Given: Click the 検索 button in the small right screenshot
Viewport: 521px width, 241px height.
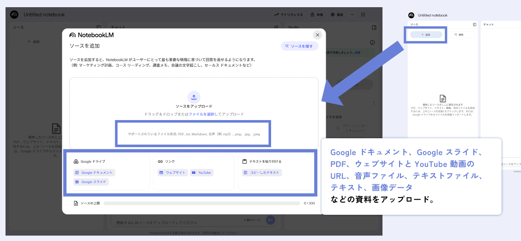Looking at the screenshot, I should [x=459, y=35].
